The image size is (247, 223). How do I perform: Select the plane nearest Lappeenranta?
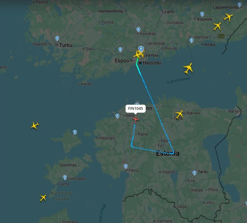pos(228,17)
